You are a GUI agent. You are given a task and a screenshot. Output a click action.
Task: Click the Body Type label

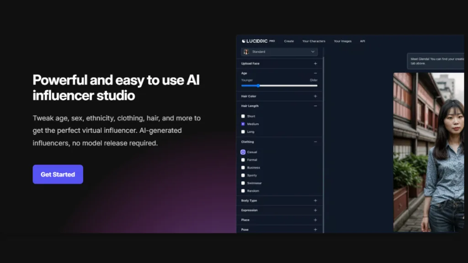coord(249,201)
